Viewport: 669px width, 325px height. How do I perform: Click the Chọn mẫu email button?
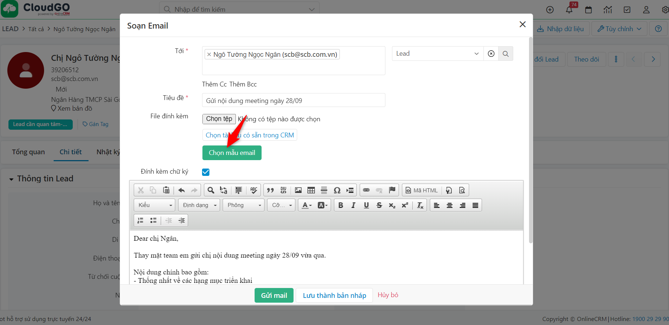click(x=232, y=153)
